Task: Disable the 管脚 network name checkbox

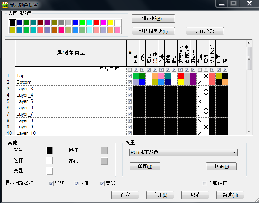Action: pos(102,183)
